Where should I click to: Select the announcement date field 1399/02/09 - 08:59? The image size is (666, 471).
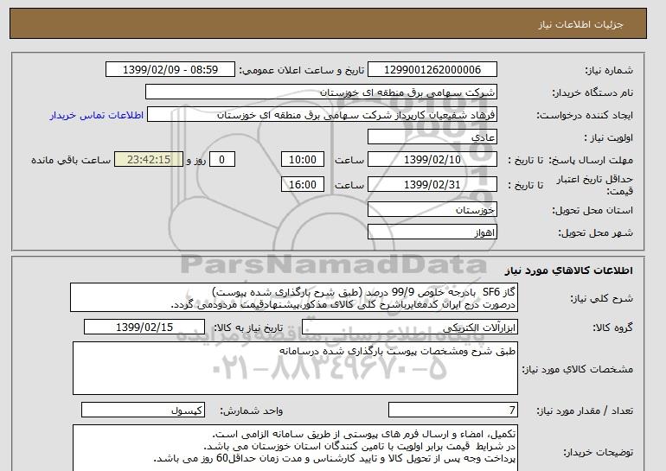tap(170, 70)
